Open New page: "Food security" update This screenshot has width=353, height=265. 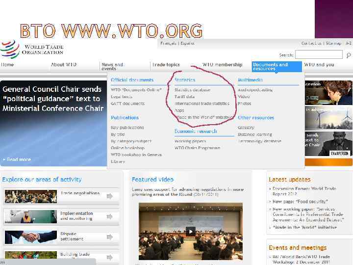point(300,202)
